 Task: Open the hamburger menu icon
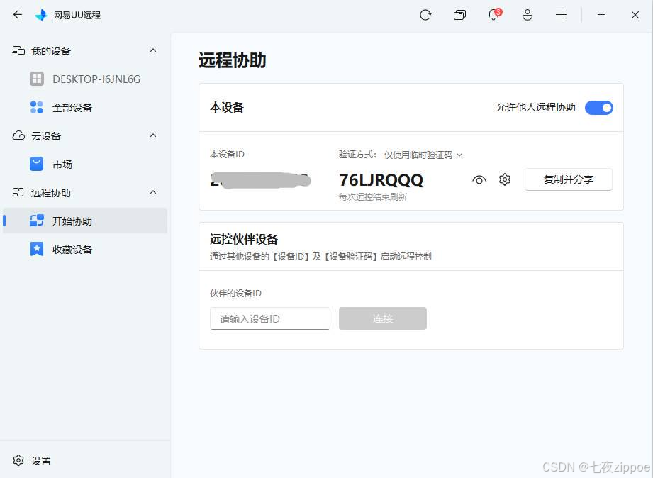click(561, 15)
